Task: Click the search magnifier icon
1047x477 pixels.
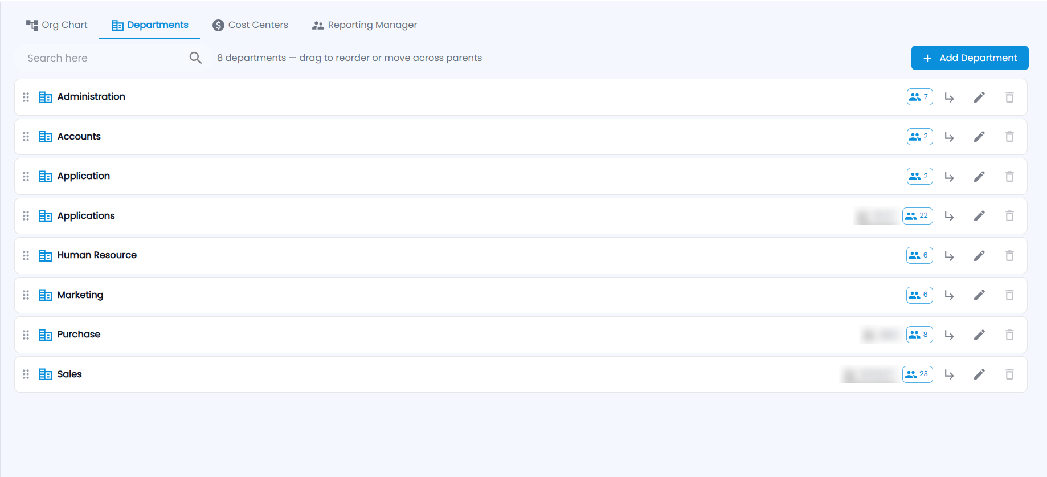Action: (x=195, y=58)
